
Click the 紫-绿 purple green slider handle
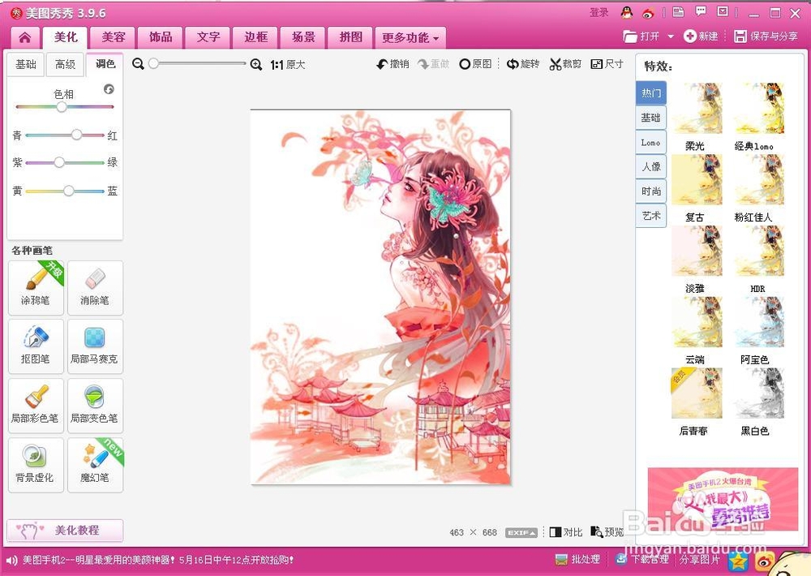[x=59, y=162]
